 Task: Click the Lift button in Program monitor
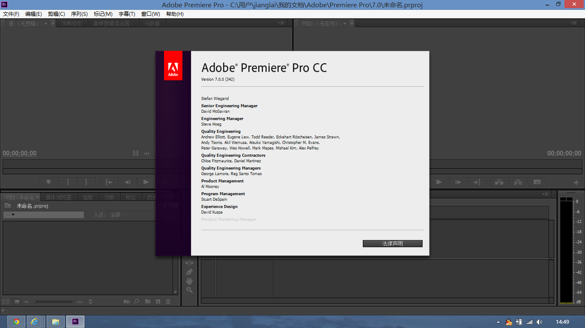(499, 182)
